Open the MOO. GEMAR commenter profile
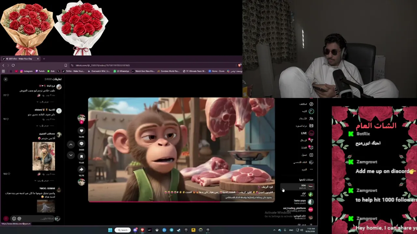Screen dimensions: 417x234 pyautogui.click(x=47, y=188)
